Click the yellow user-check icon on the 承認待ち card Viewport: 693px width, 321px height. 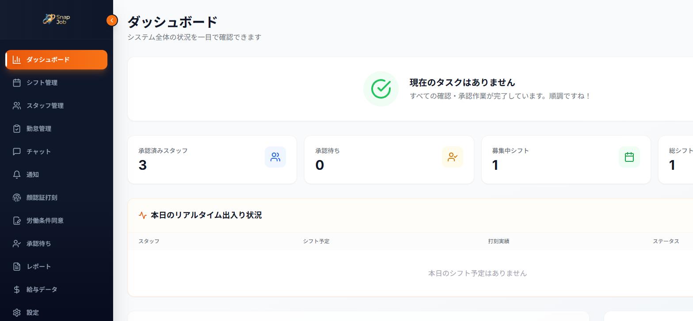[453, 157]
